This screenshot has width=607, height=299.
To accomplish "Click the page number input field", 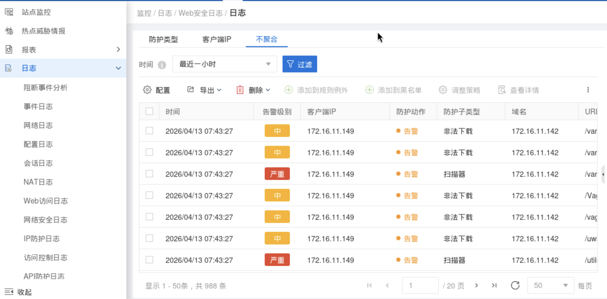I will point(420,285).
